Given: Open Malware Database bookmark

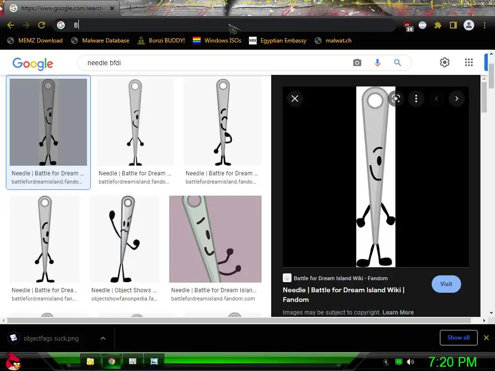Looking at the screenshot, I should [x=101, y=41].
